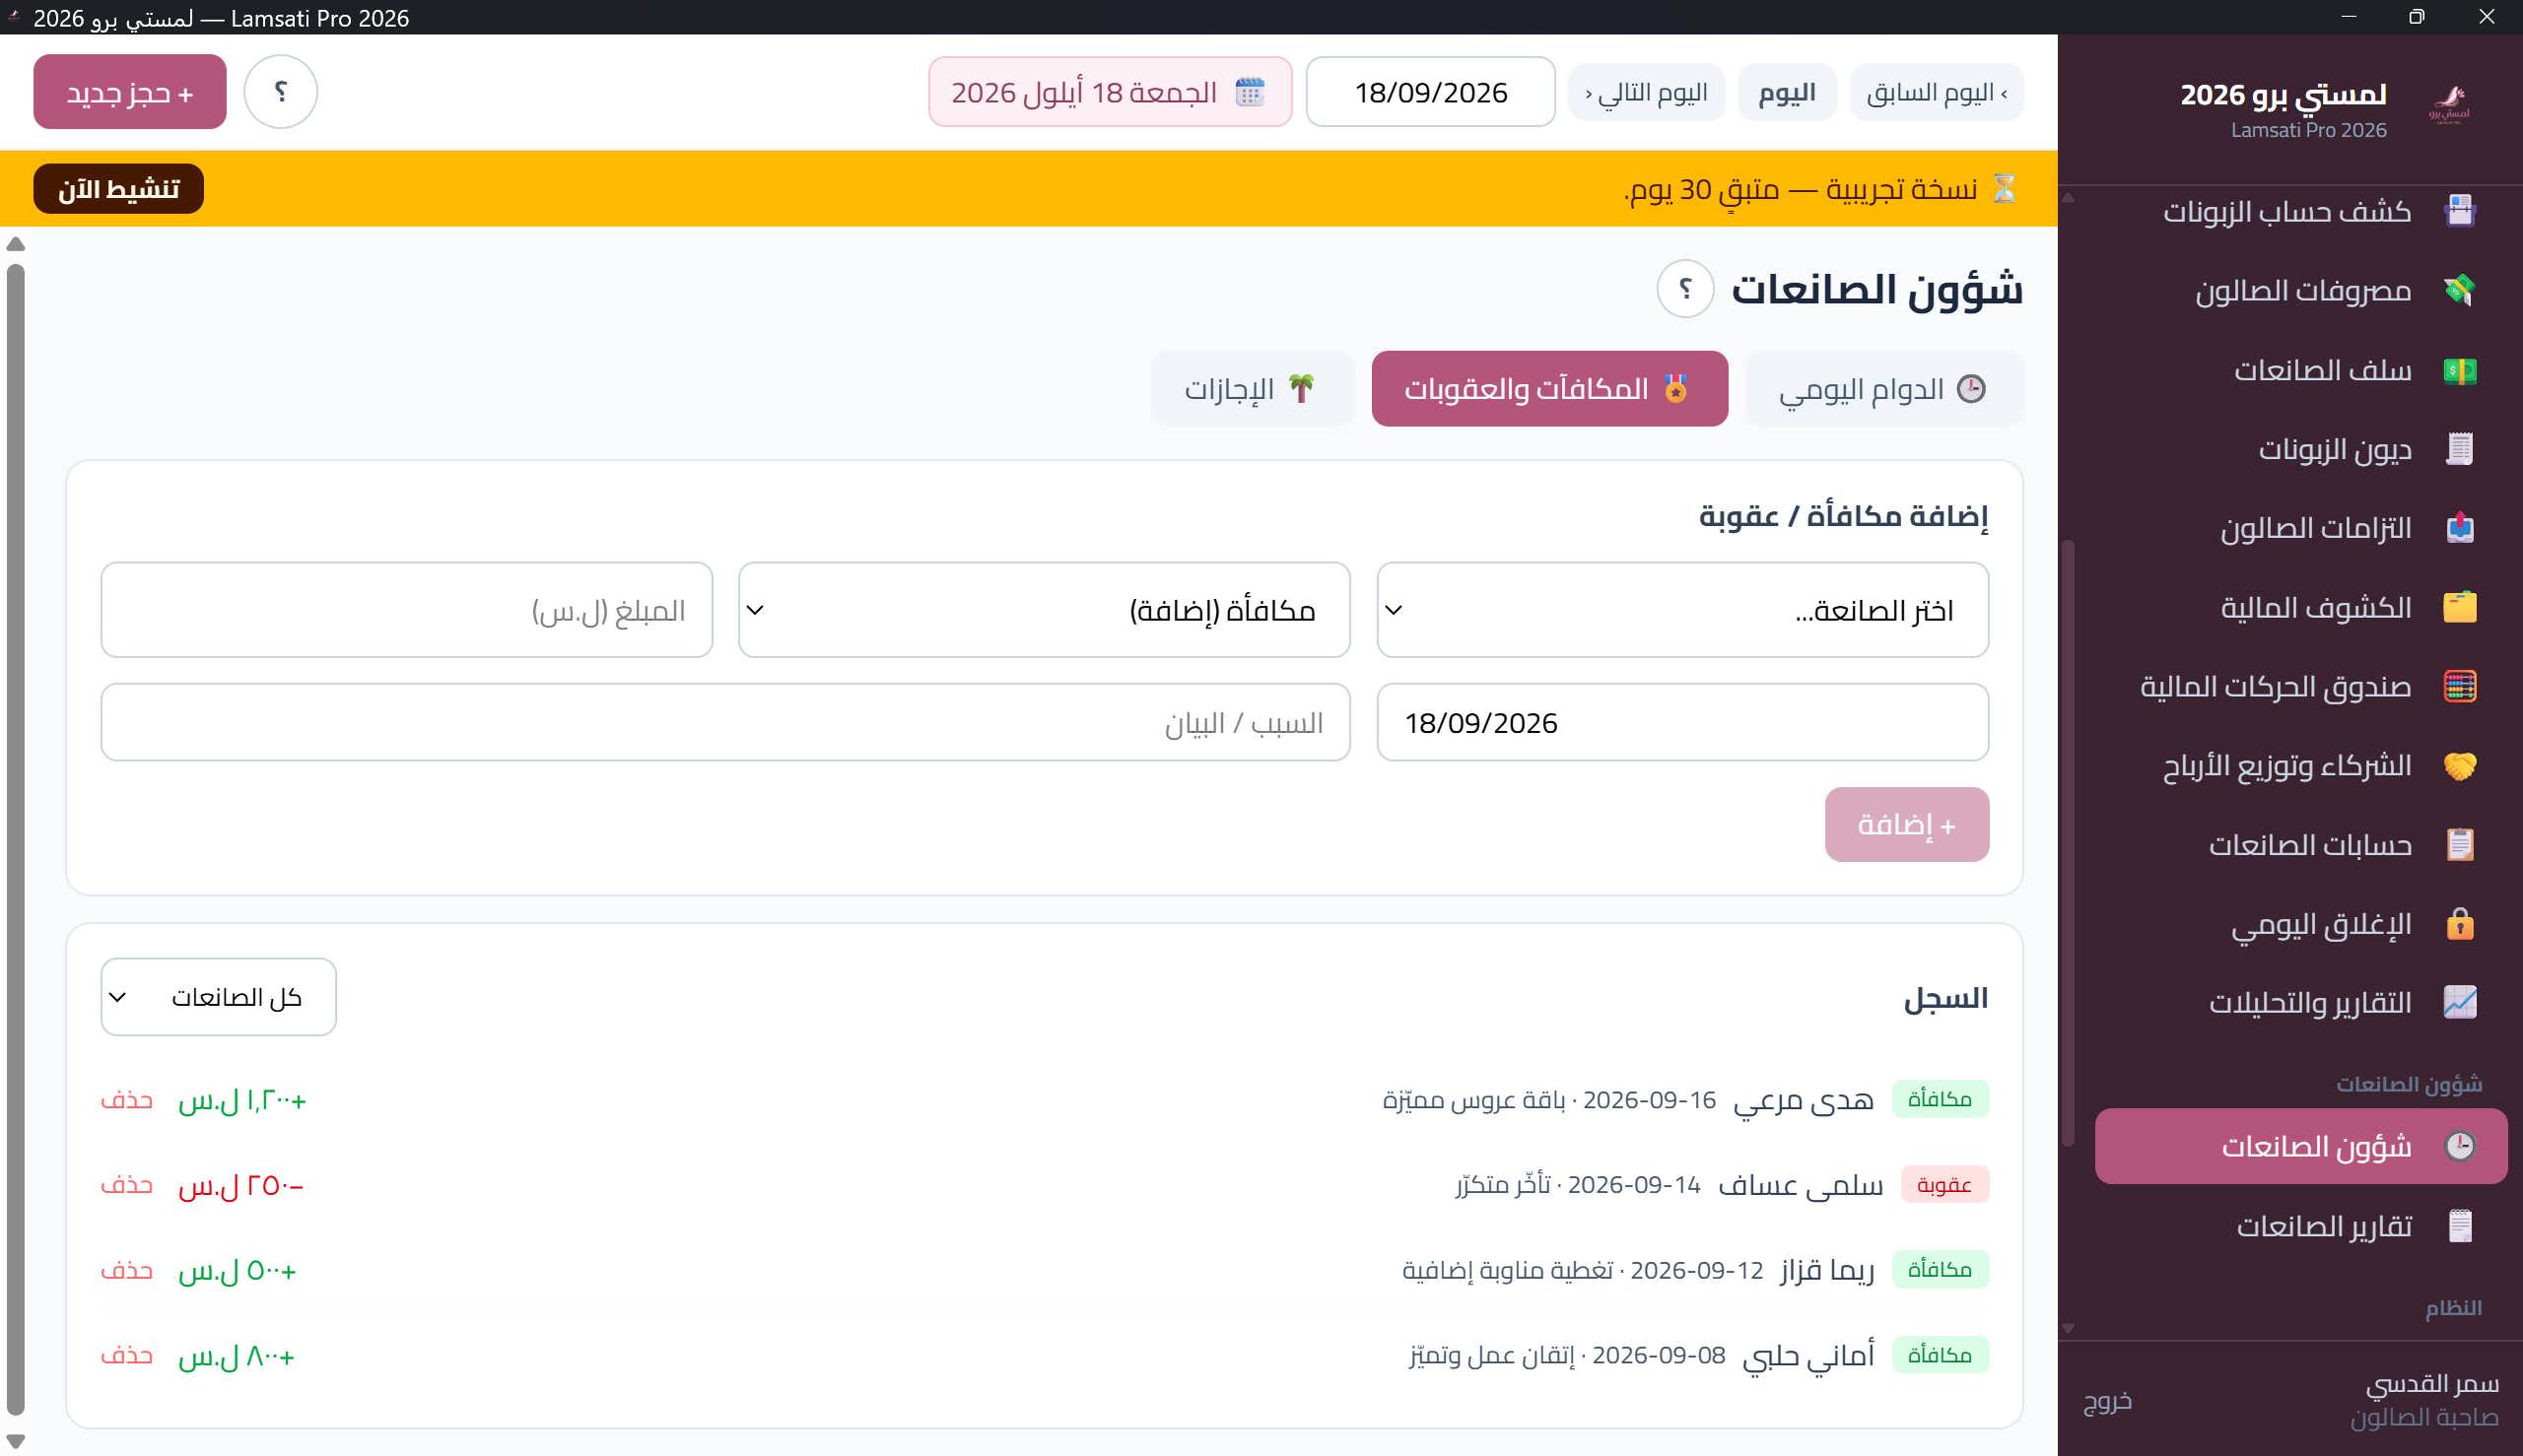This screenshot has width=2523, height=1456.
Task: Click main scrollbar up arrow
Action: (x=15, y=244)
